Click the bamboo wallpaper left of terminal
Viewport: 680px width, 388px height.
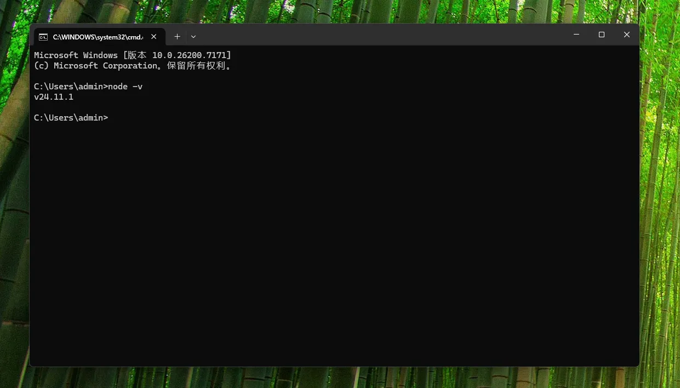point(14,219)
